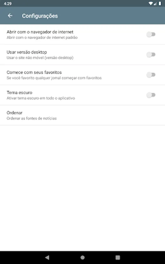Tap the Android home circle button
This screenshot has height=264, width=165.
(82, 257)
